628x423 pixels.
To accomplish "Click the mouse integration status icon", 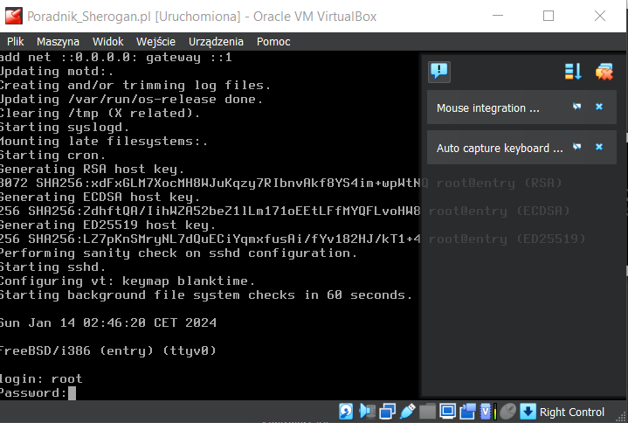I will [x=508, y=412].
